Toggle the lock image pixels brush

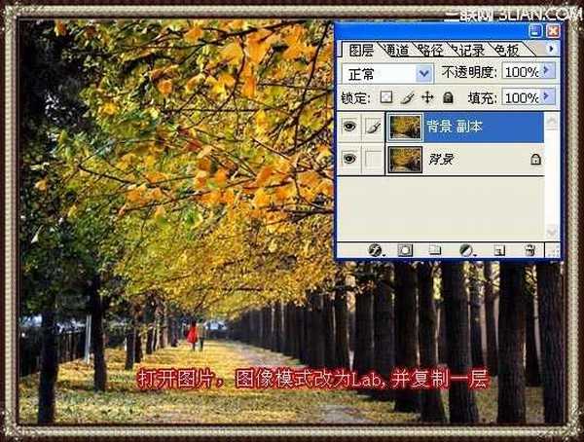click(x=407, y=97)
